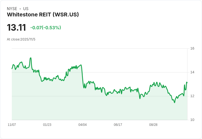Click the rightmost end of the price line
Viewport: 202px width, 139px height.
coord(187,82)
